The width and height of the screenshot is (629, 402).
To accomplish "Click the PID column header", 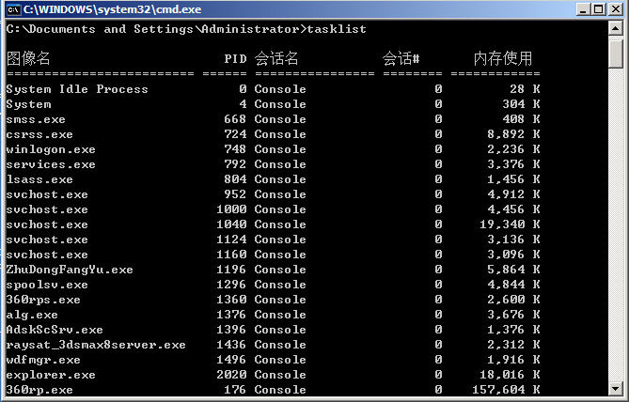I will [235, 59].
